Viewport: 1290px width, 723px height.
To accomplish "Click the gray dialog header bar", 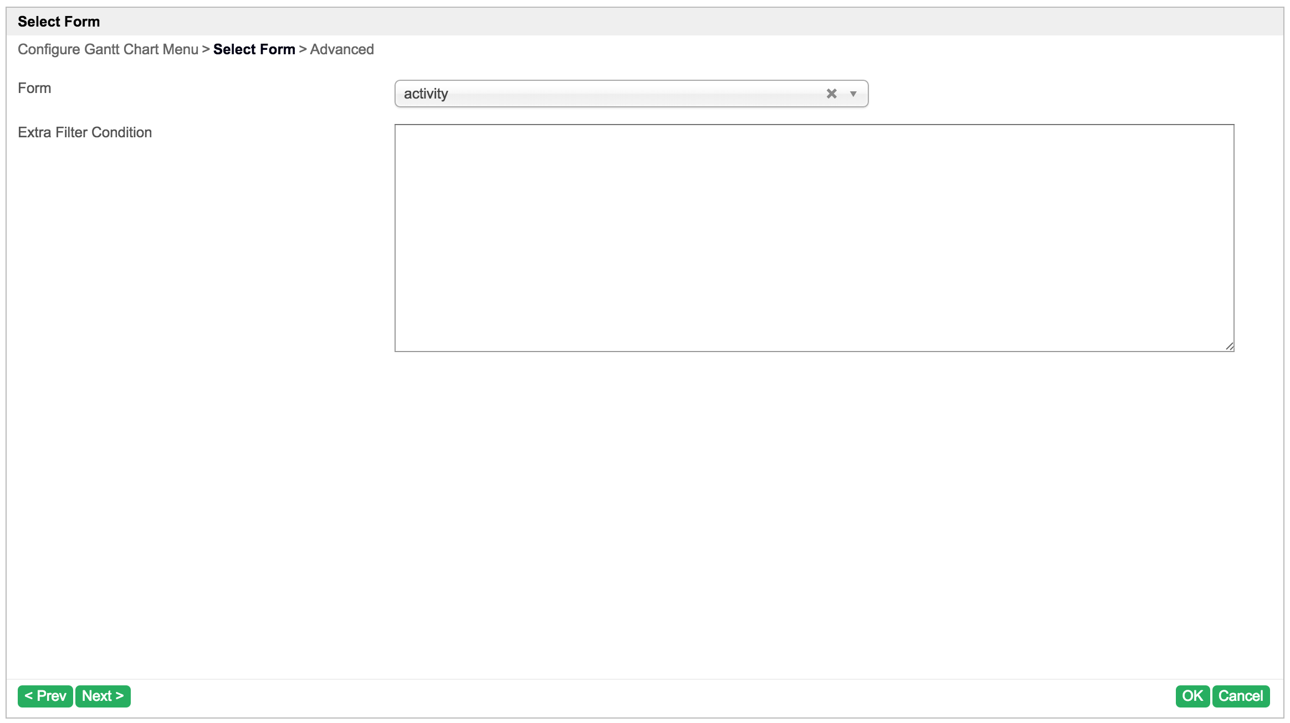I will click(x=665, y=22).
